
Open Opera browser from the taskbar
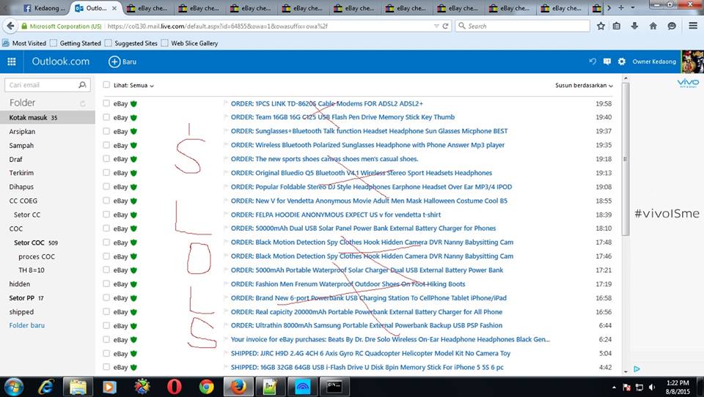coord(175,387)
